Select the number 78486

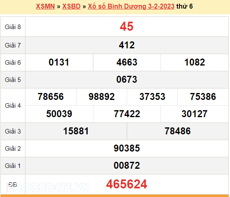point(178,131)
